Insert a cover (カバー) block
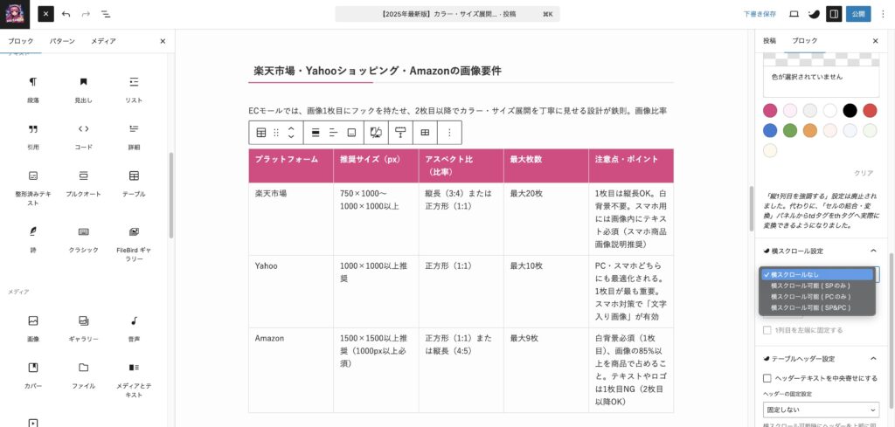This screenshot has width=895, height=427. [33, 375]
